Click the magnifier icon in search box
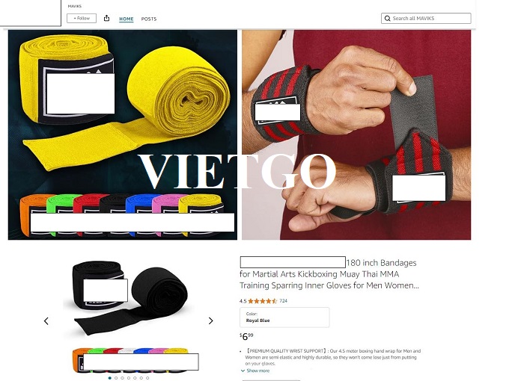Image resolution: width=524 pixels, height=381 pixels. coord(387,19)
